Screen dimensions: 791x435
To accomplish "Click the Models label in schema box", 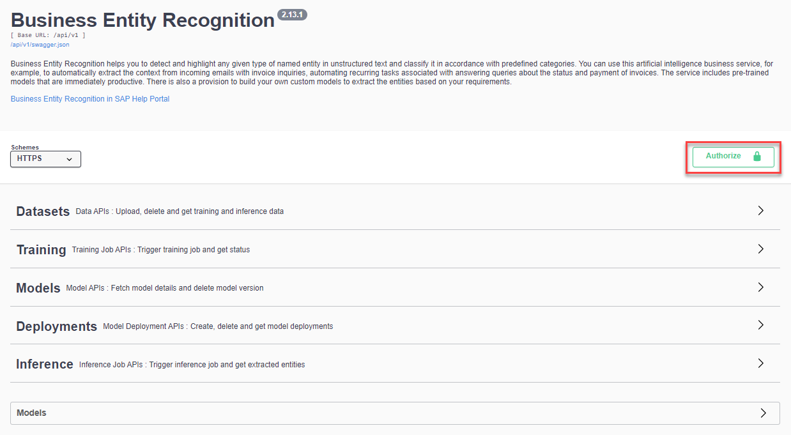I will point(31,413).
